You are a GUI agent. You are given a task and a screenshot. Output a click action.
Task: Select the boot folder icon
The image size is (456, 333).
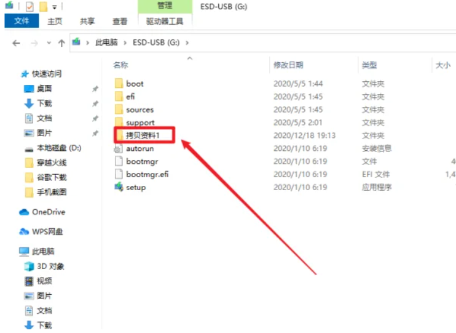pyautogui.click(x=119, y=84)
